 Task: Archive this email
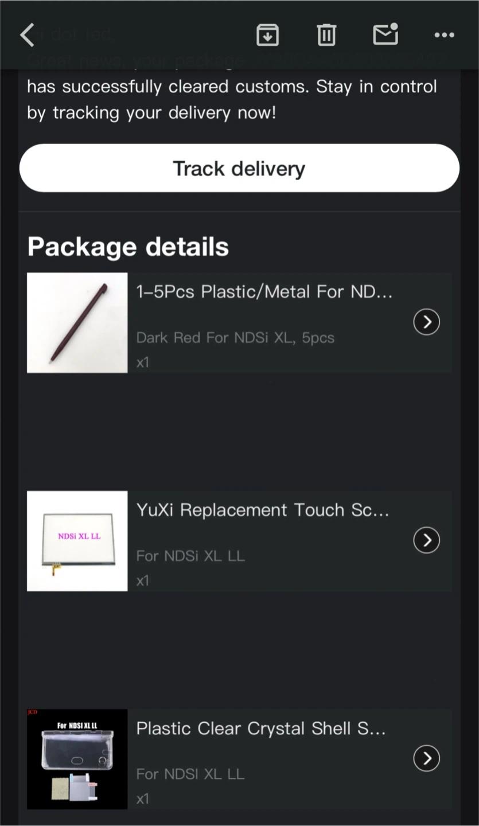tap(267, 35)
